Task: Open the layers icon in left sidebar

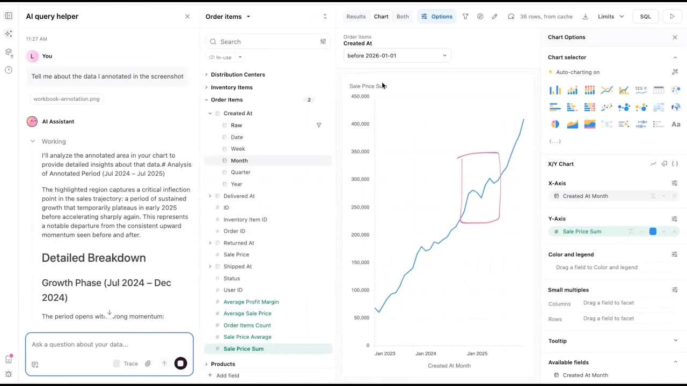Action: (x=9, y=52)
